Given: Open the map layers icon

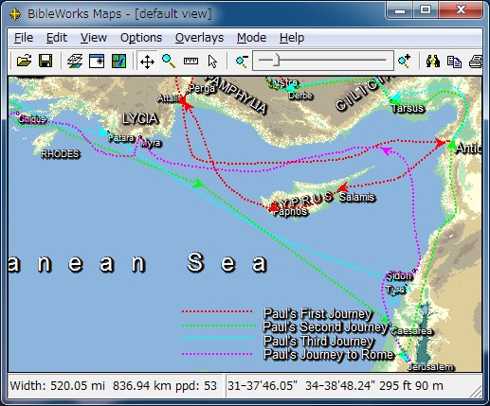Looking at the screenshot, I should tap(75, 61).
